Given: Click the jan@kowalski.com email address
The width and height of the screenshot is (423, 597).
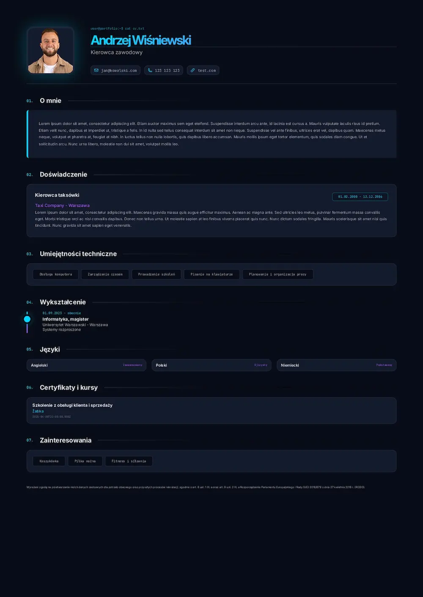Looking at the screenshot, I should click(119, 71).
